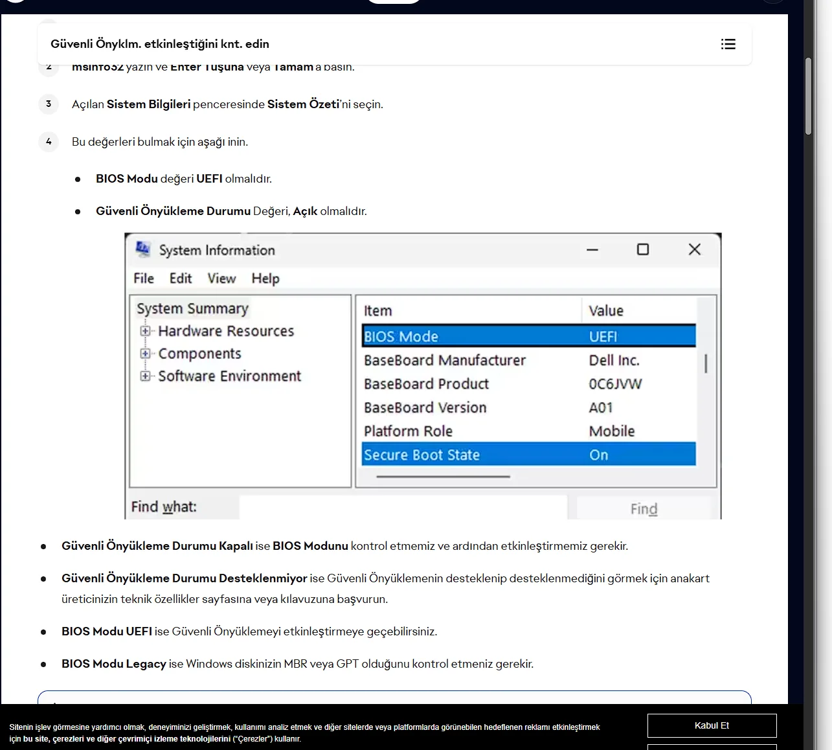
Task: Select the BaseBoard Version row label
Action: [425, 407]
